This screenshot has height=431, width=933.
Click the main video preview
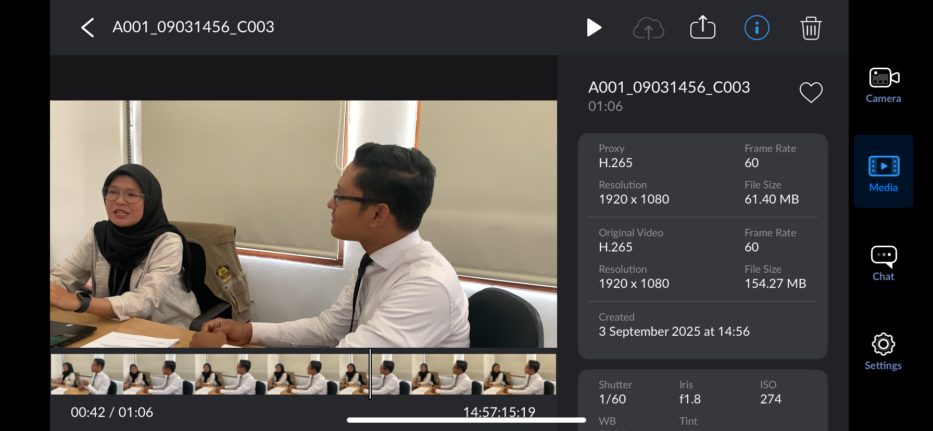coord(304,224)
